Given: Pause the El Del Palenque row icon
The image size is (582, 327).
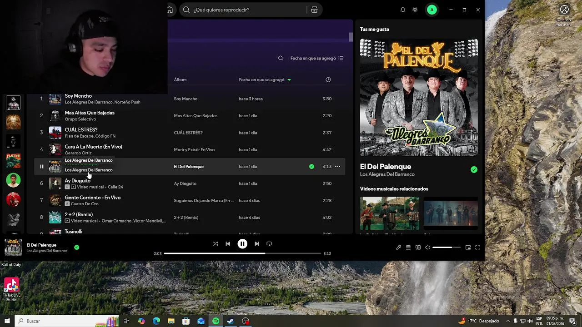Looking at the screenshot, I should [41, 167].
